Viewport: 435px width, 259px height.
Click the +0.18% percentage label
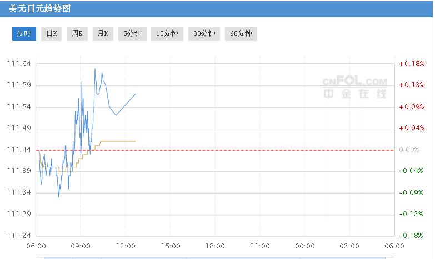pos(412,64)
